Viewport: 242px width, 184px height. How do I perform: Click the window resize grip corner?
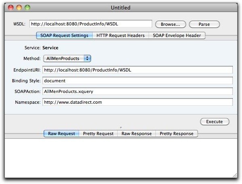(235, 175)
